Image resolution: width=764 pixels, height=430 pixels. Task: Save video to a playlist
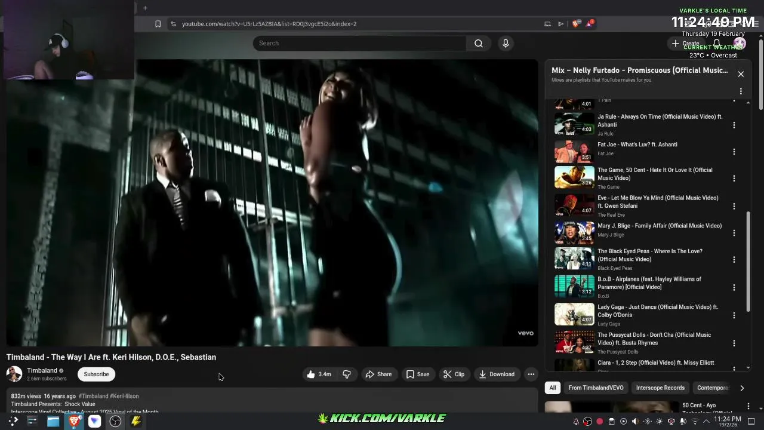pos(418,374)
